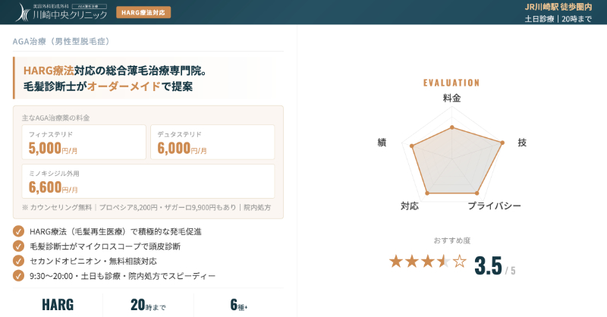Click the clinic logo emblem in header
Image resolution: width=607 pixels, height=317 pixels.
point(22,11)
